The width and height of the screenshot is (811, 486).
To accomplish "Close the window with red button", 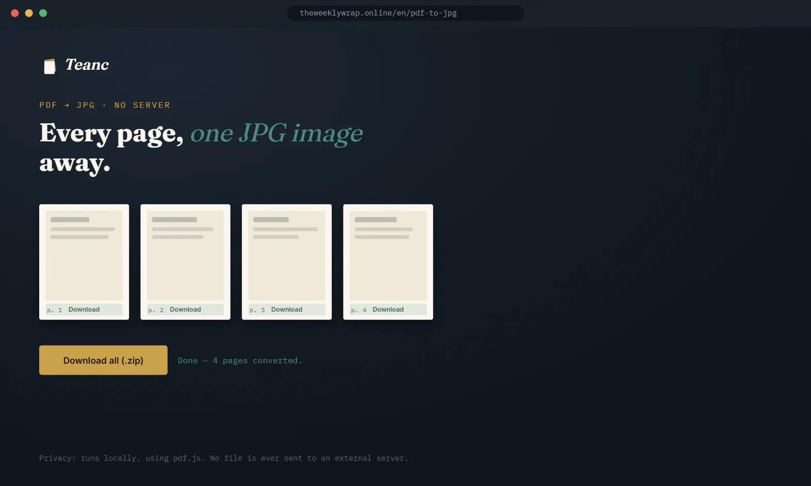I will (x=15, y=13).
